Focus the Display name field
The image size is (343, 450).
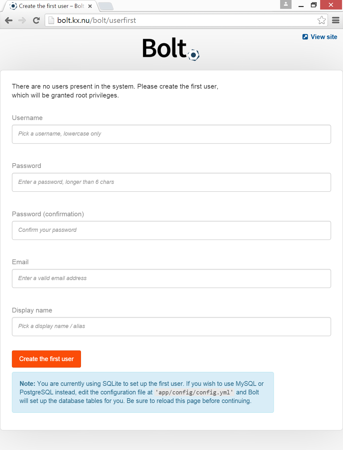[171, 326]
